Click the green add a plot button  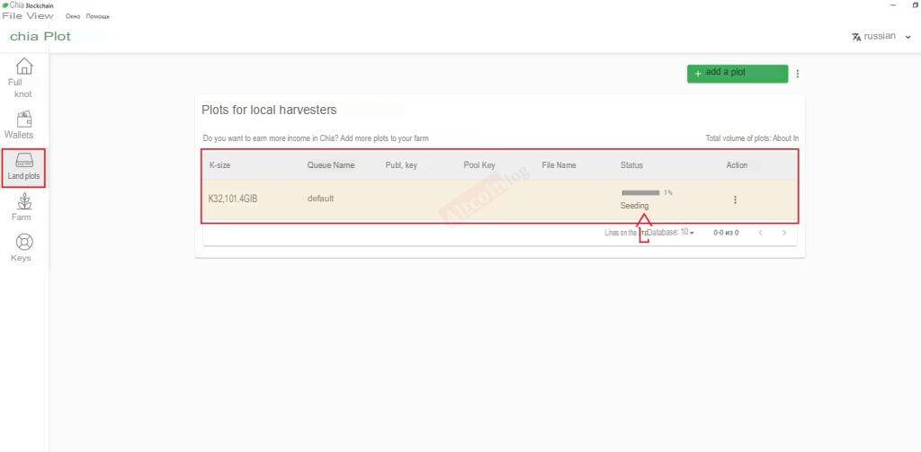click(x=738, y=74)
